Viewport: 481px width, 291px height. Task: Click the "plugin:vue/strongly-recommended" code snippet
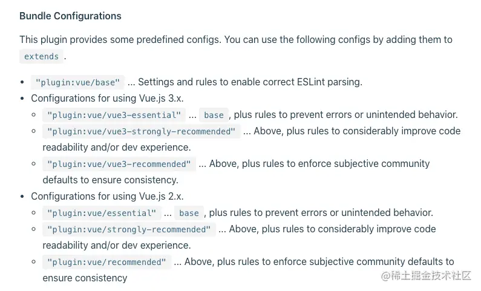pos(129,229)
